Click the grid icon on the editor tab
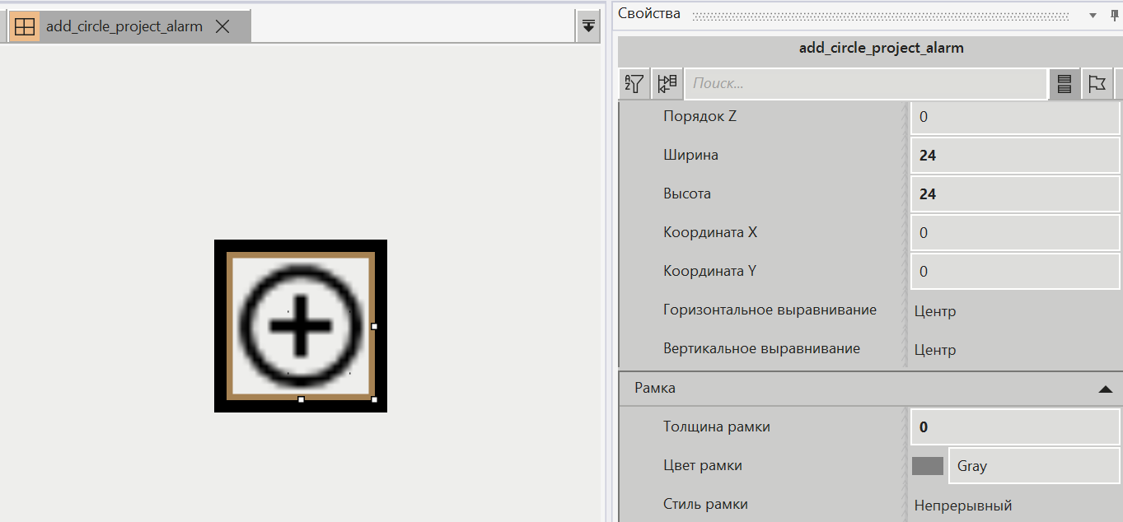The width and height of the screenshot is (1123, 522). (x=24, y=26)
